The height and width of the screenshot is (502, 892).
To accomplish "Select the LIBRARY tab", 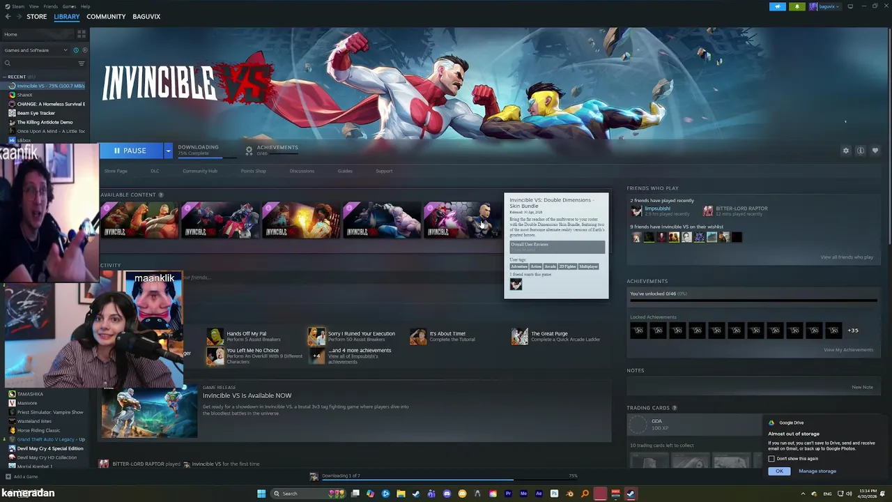I will tap(67, 17).
